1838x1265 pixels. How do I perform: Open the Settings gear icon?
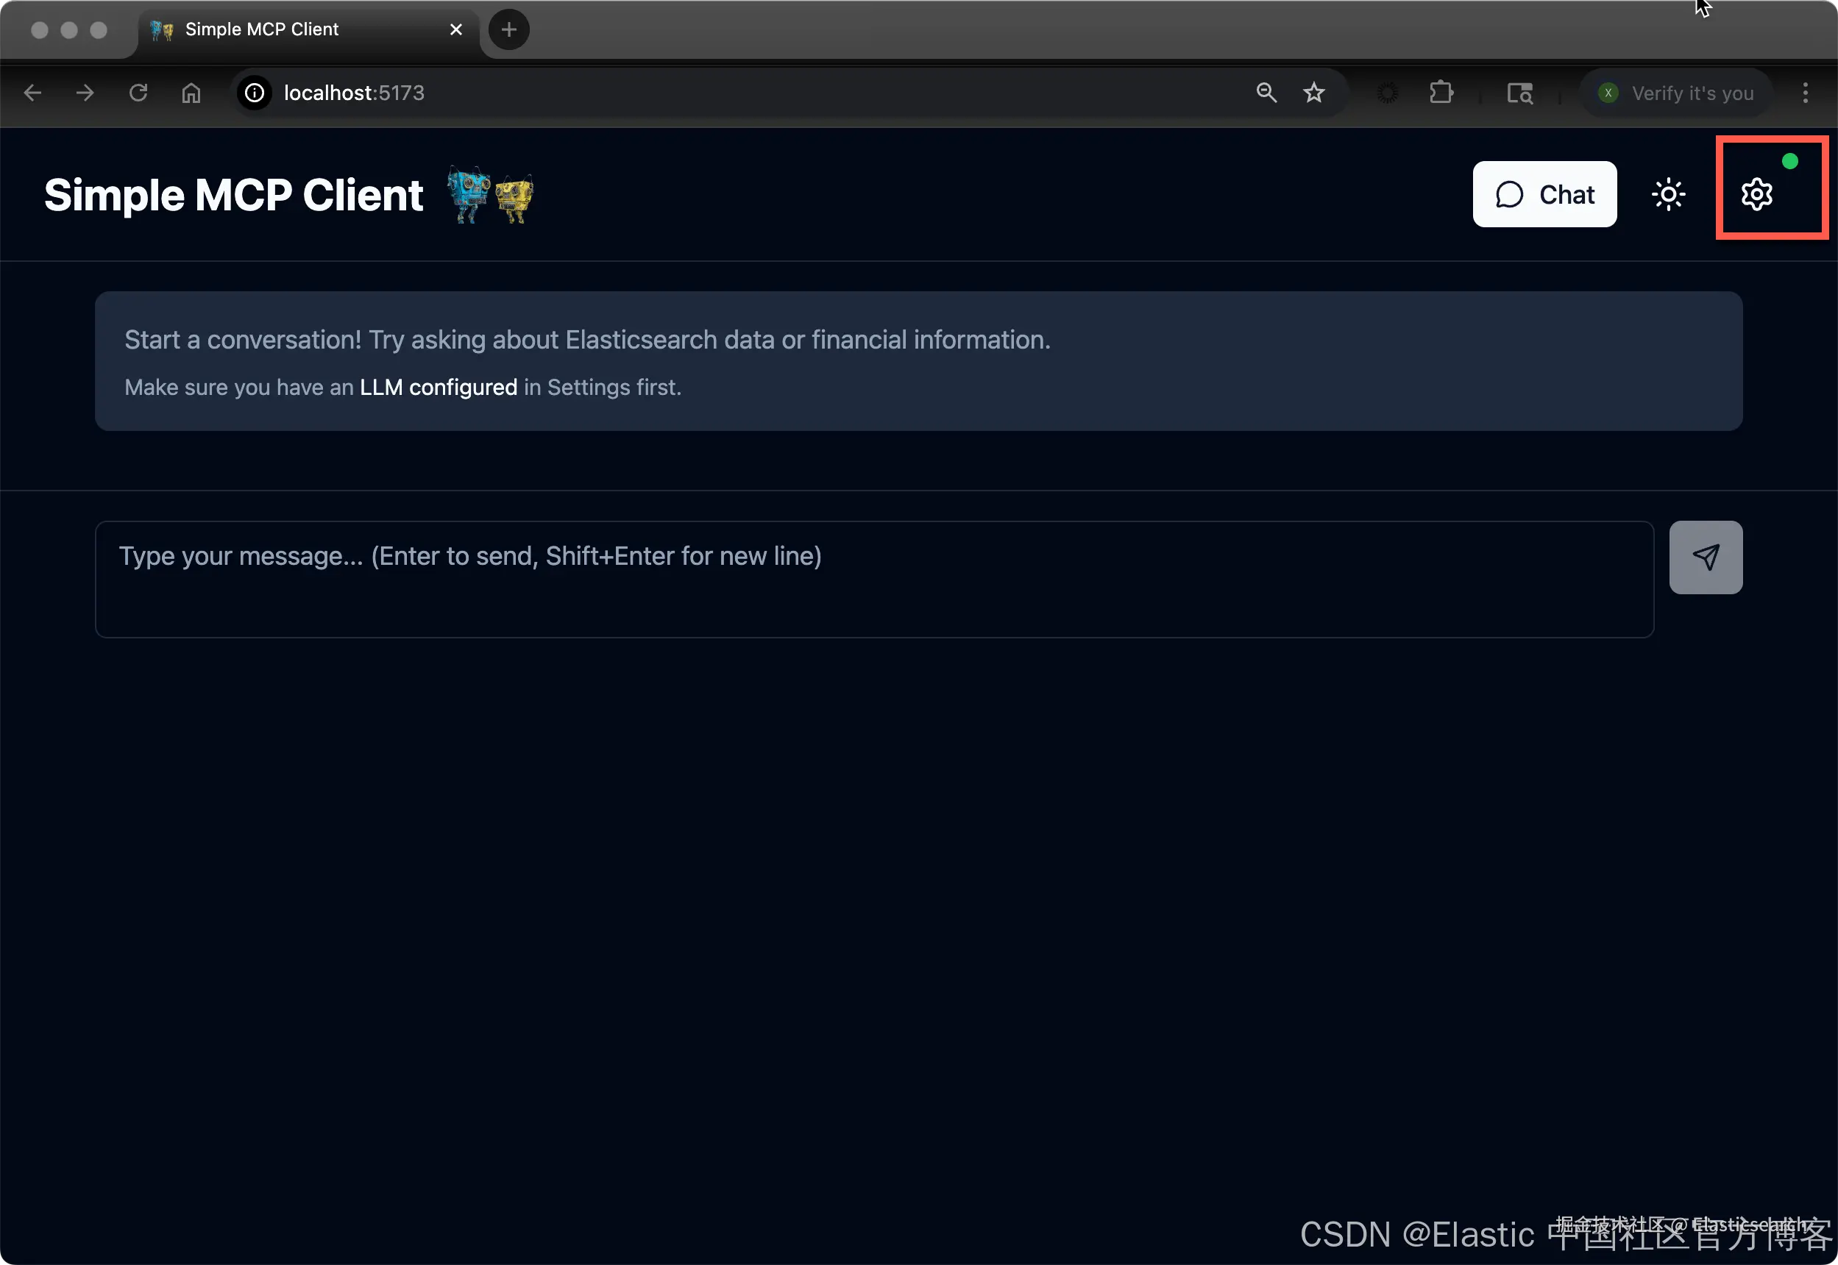1756,194
